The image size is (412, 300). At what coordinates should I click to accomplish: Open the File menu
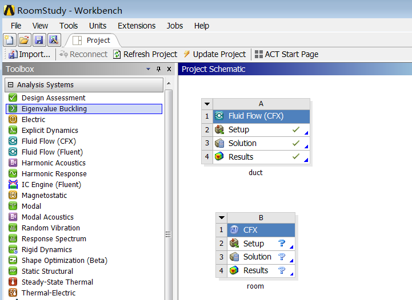coord(16,26)
